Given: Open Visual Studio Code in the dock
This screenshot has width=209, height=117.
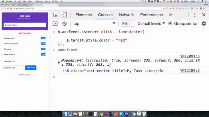Looking at the screenshot, I should tap(111, 114).
